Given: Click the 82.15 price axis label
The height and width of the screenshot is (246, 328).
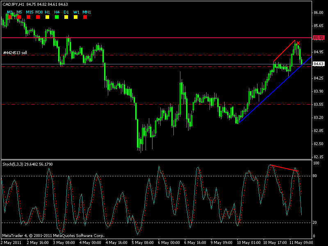Looking at the screenshot, I should [x=319, y=157].
